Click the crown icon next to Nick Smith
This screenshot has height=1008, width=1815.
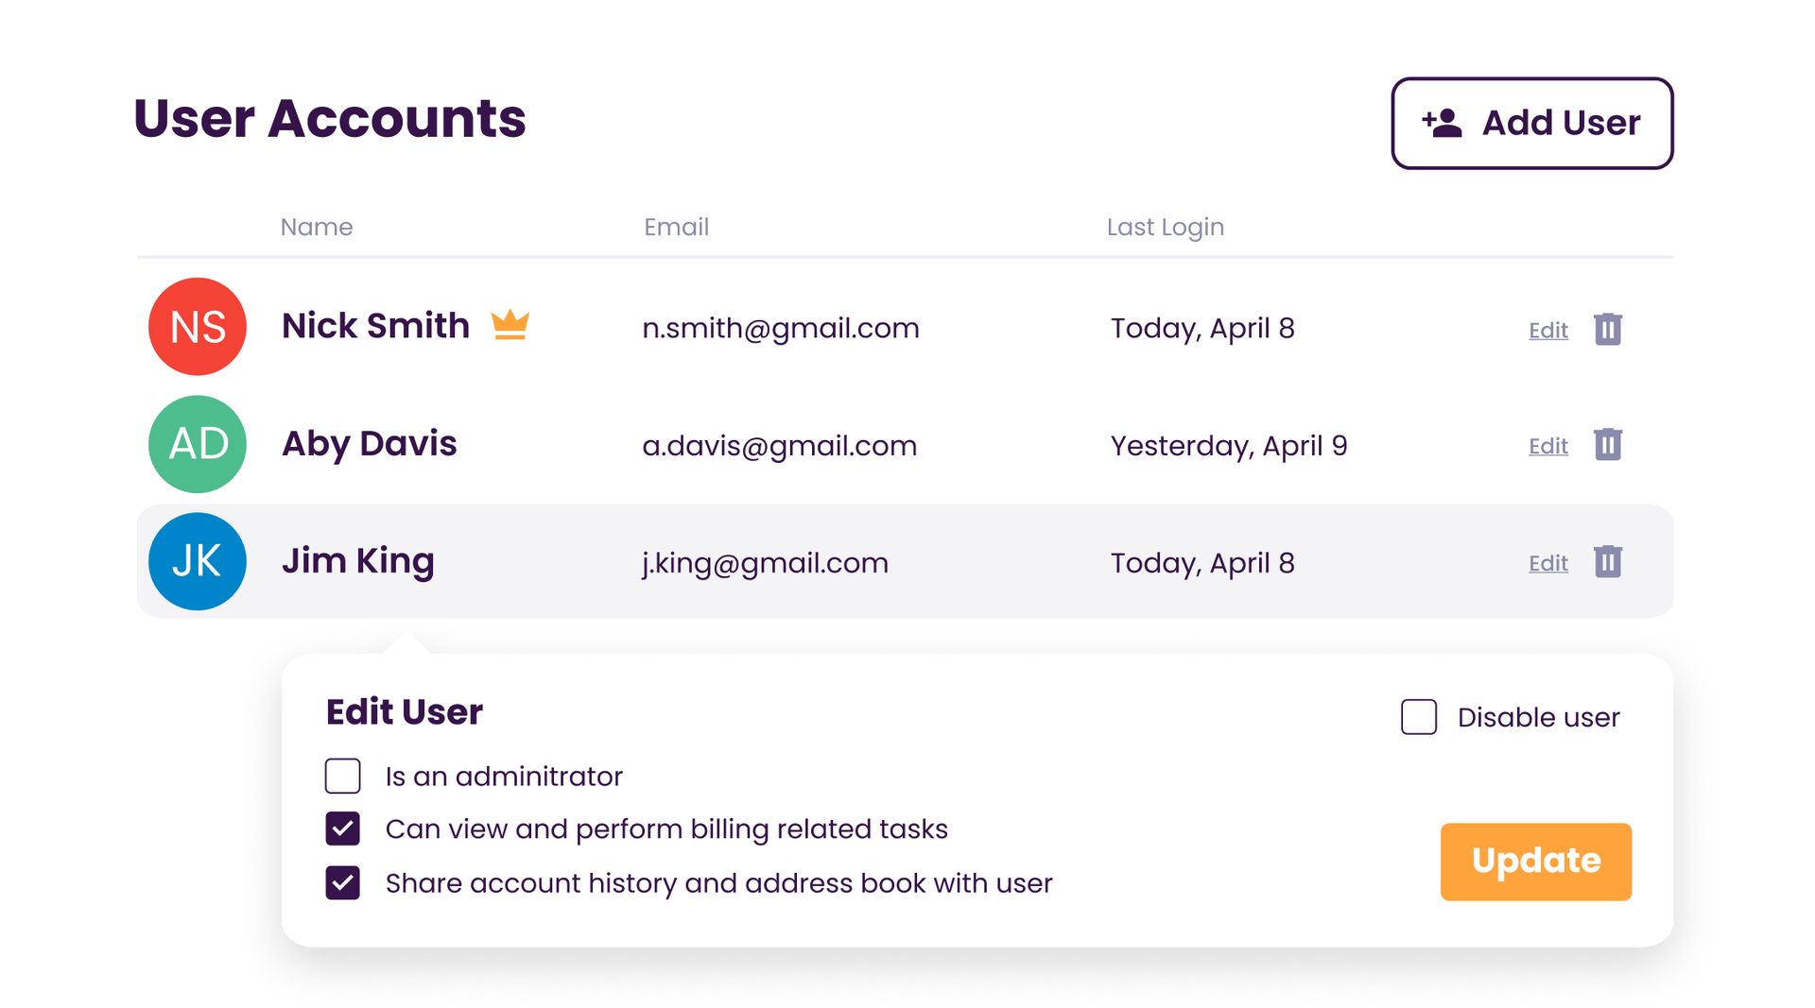510,325
